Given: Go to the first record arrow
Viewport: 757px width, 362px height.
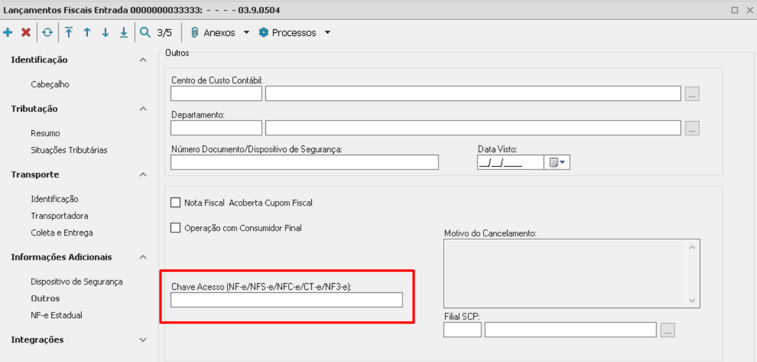Looking at the screenshot, I should [68, 32].
